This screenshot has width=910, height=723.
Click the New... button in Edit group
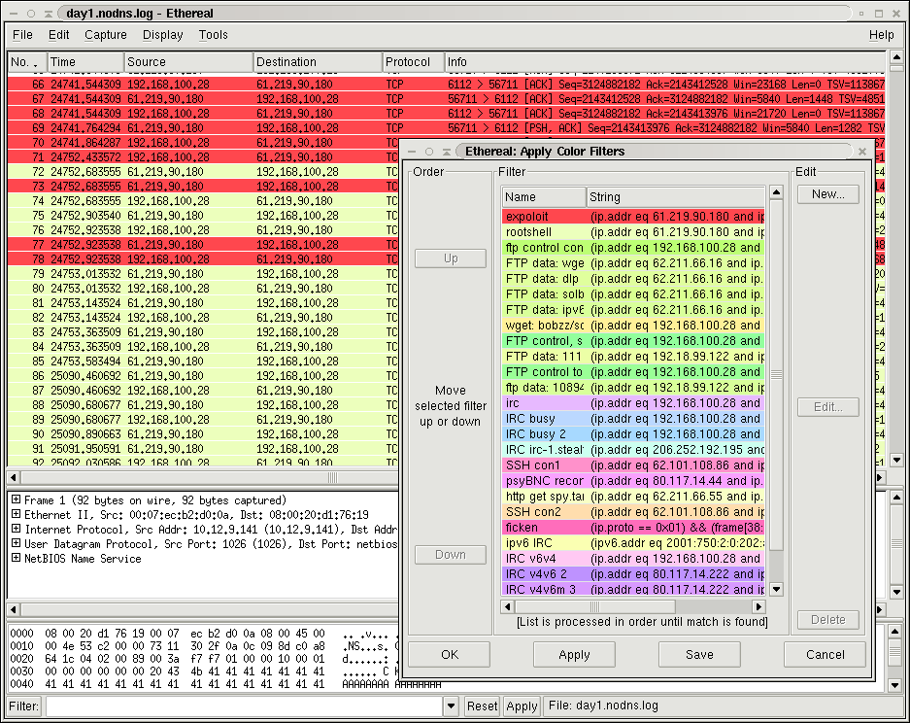(828, 194)
